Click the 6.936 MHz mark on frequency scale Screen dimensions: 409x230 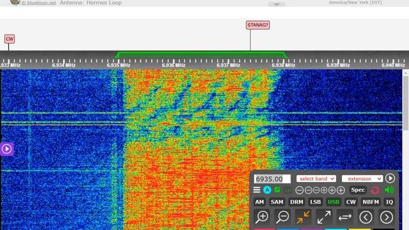point(173,65)
